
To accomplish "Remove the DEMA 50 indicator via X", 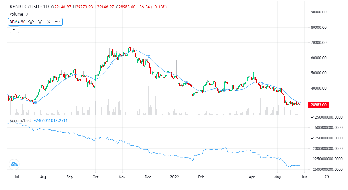I will click(x=49, y=22).
